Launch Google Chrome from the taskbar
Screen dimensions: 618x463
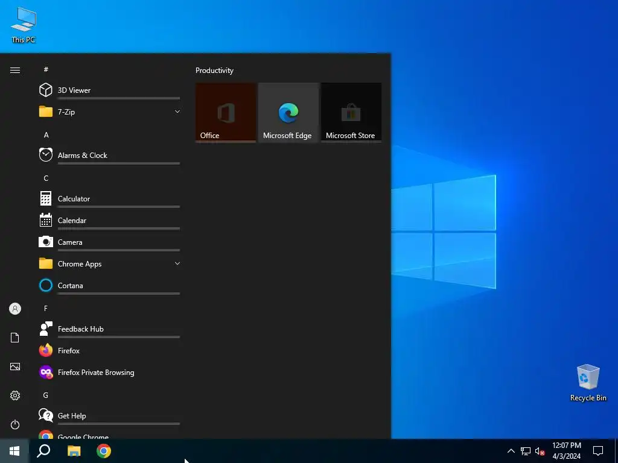104,451
